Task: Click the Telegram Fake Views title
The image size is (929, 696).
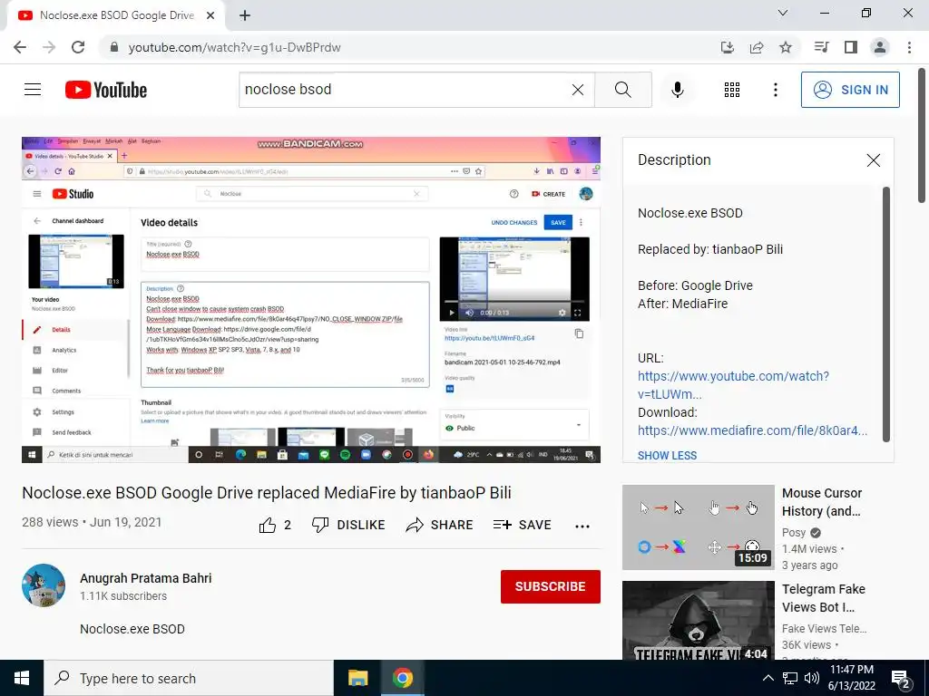Action: 824,598
